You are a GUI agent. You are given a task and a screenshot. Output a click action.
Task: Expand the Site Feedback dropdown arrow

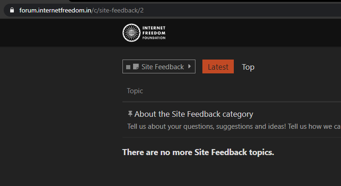(x=189, y=66)
